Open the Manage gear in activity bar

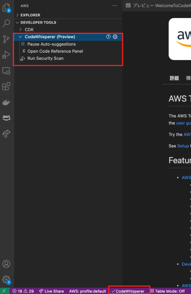coord(6,279)
